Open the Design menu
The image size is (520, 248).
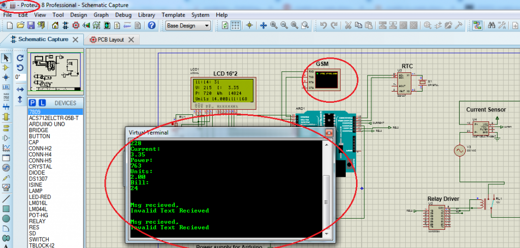pyautogui.click(x=79, y=15)
